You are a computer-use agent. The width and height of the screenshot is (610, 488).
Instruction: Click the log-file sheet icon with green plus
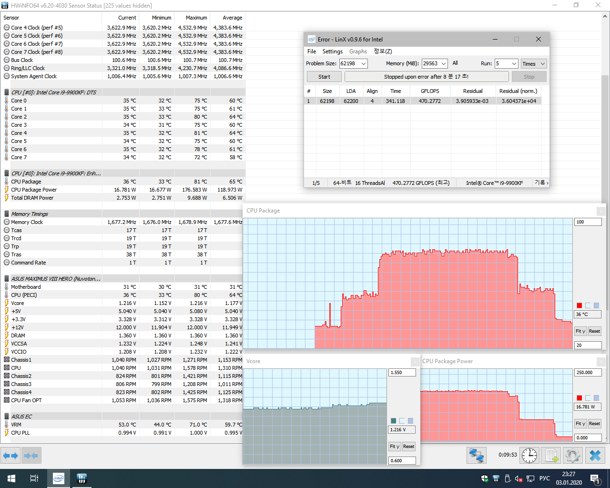(x=552, y=455)
